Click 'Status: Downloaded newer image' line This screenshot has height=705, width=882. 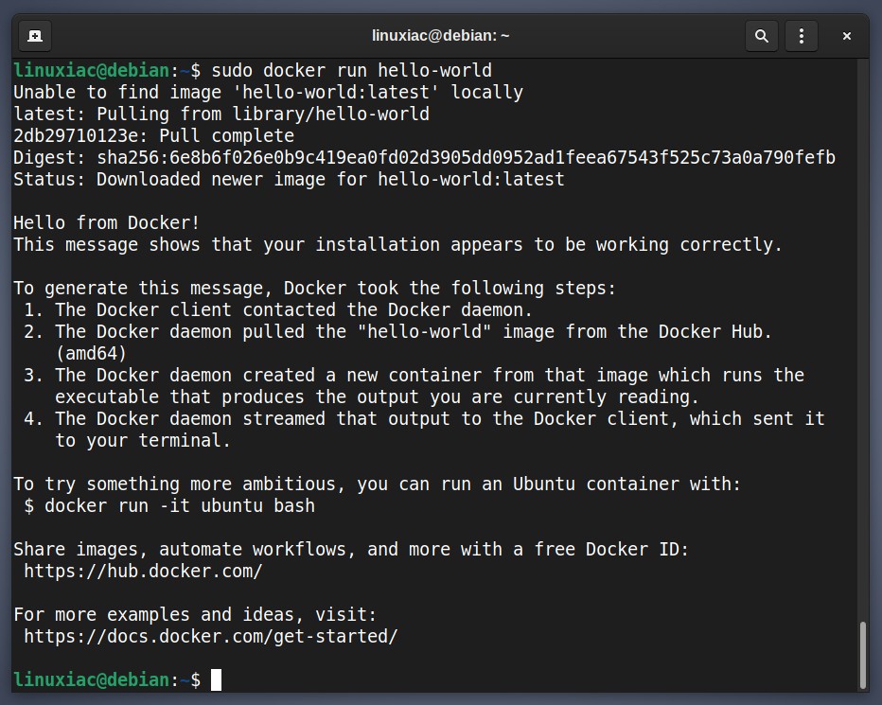point(289,180)
